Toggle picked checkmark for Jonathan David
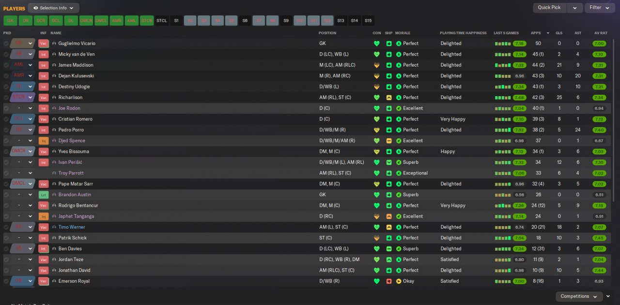The height and width of the screenshot is (305, 620). pos(6,270)
